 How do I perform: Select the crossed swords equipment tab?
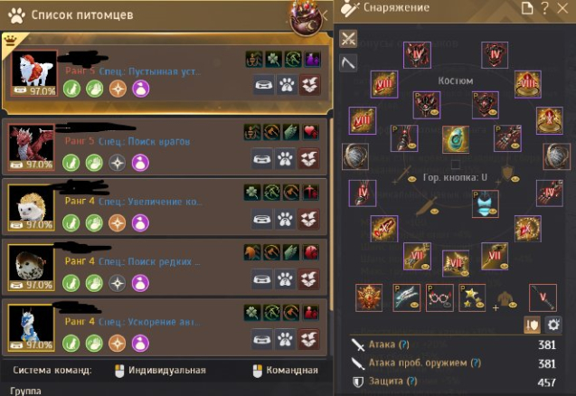pyautogui.click(x=348, y=39)
